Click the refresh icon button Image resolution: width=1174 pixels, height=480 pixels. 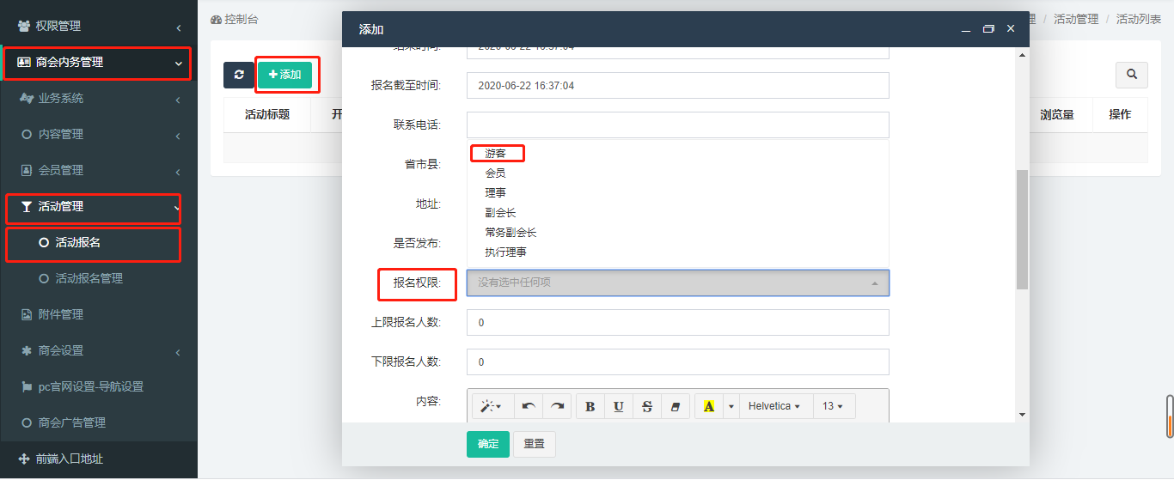tap(239, 75)
